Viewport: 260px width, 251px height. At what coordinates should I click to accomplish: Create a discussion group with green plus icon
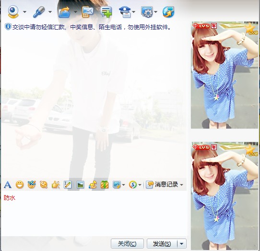pos(106,12)
